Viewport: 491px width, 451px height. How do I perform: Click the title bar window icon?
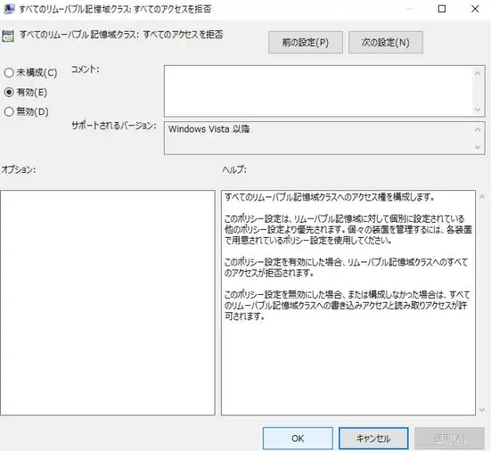[9, 9]
